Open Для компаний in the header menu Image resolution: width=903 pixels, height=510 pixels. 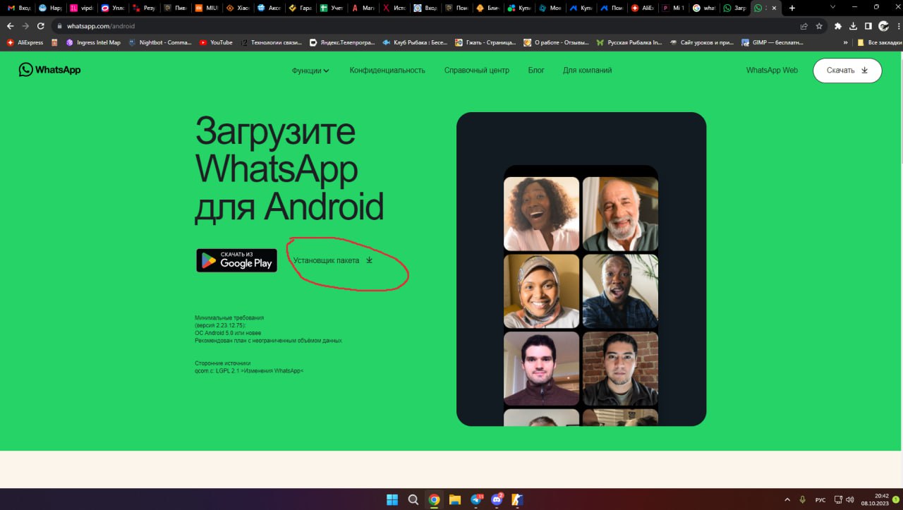pyautogui.click(x=588, y=71)
